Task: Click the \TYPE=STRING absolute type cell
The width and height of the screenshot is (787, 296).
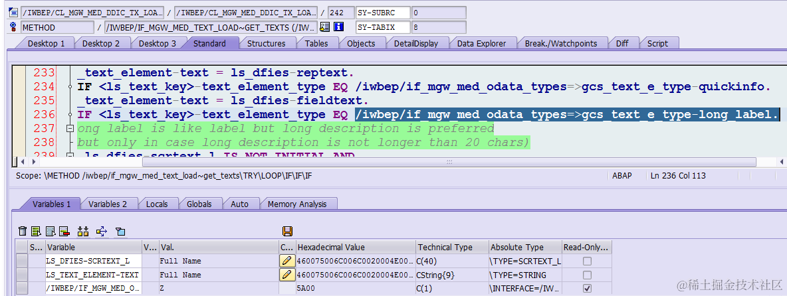Action: coord(525,275)
